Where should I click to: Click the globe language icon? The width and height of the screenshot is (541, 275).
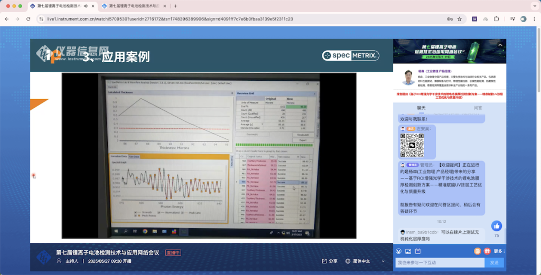[x=348, y=261]
